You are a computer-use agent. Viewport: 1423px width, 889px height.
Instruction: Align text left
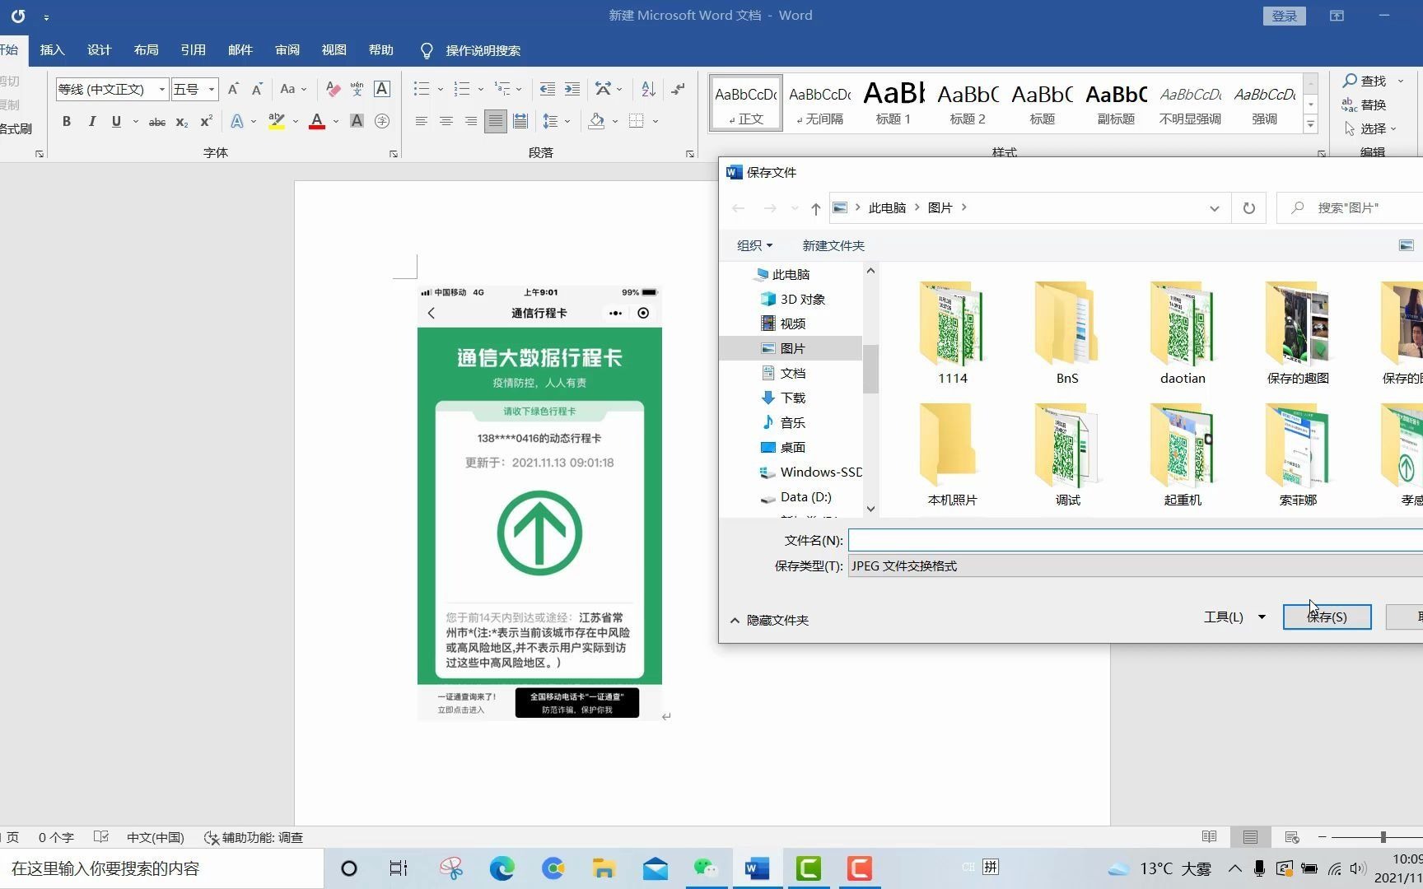point(421,121)
